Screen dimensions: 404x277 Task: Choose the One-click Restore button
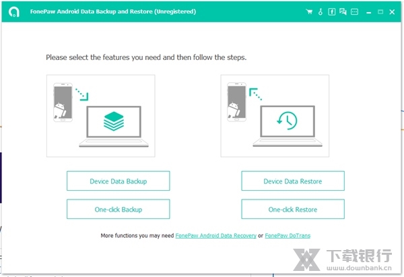pyautogui.click(x=292, y=210)
